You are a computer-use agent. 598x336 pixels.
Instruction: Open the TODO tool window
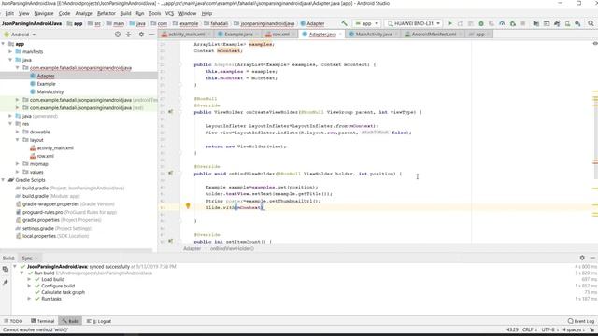[13, 321]
